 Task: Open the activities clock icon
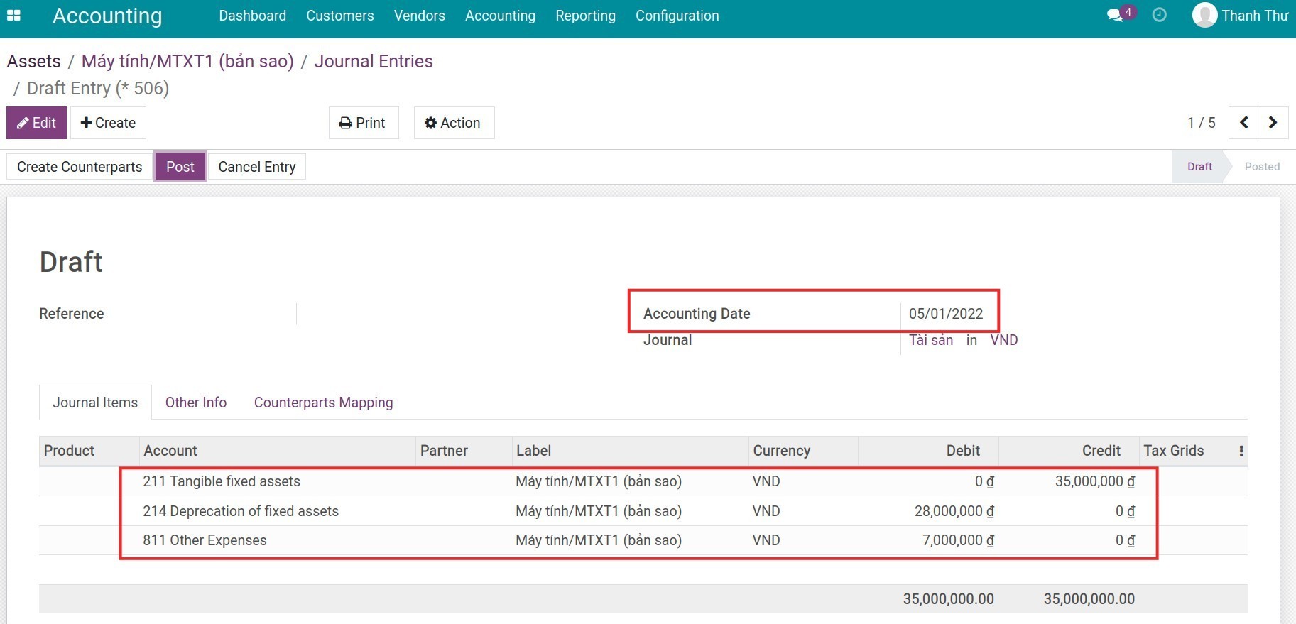click(x=1159, y=15)
